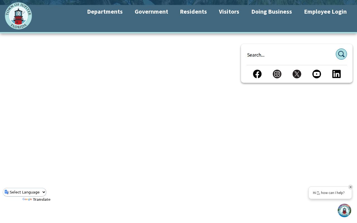Open the Instagram social icon

pyautogui.click(x=277, y=74)
